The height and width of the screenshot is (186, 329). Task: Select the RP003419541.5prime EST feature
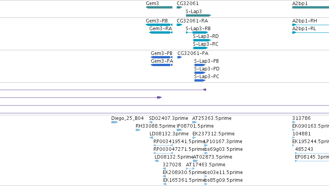pyautogui.click(x=163, y=145)
